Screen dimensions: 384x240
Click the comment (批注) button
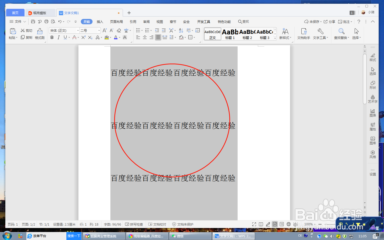coord(345,22)
